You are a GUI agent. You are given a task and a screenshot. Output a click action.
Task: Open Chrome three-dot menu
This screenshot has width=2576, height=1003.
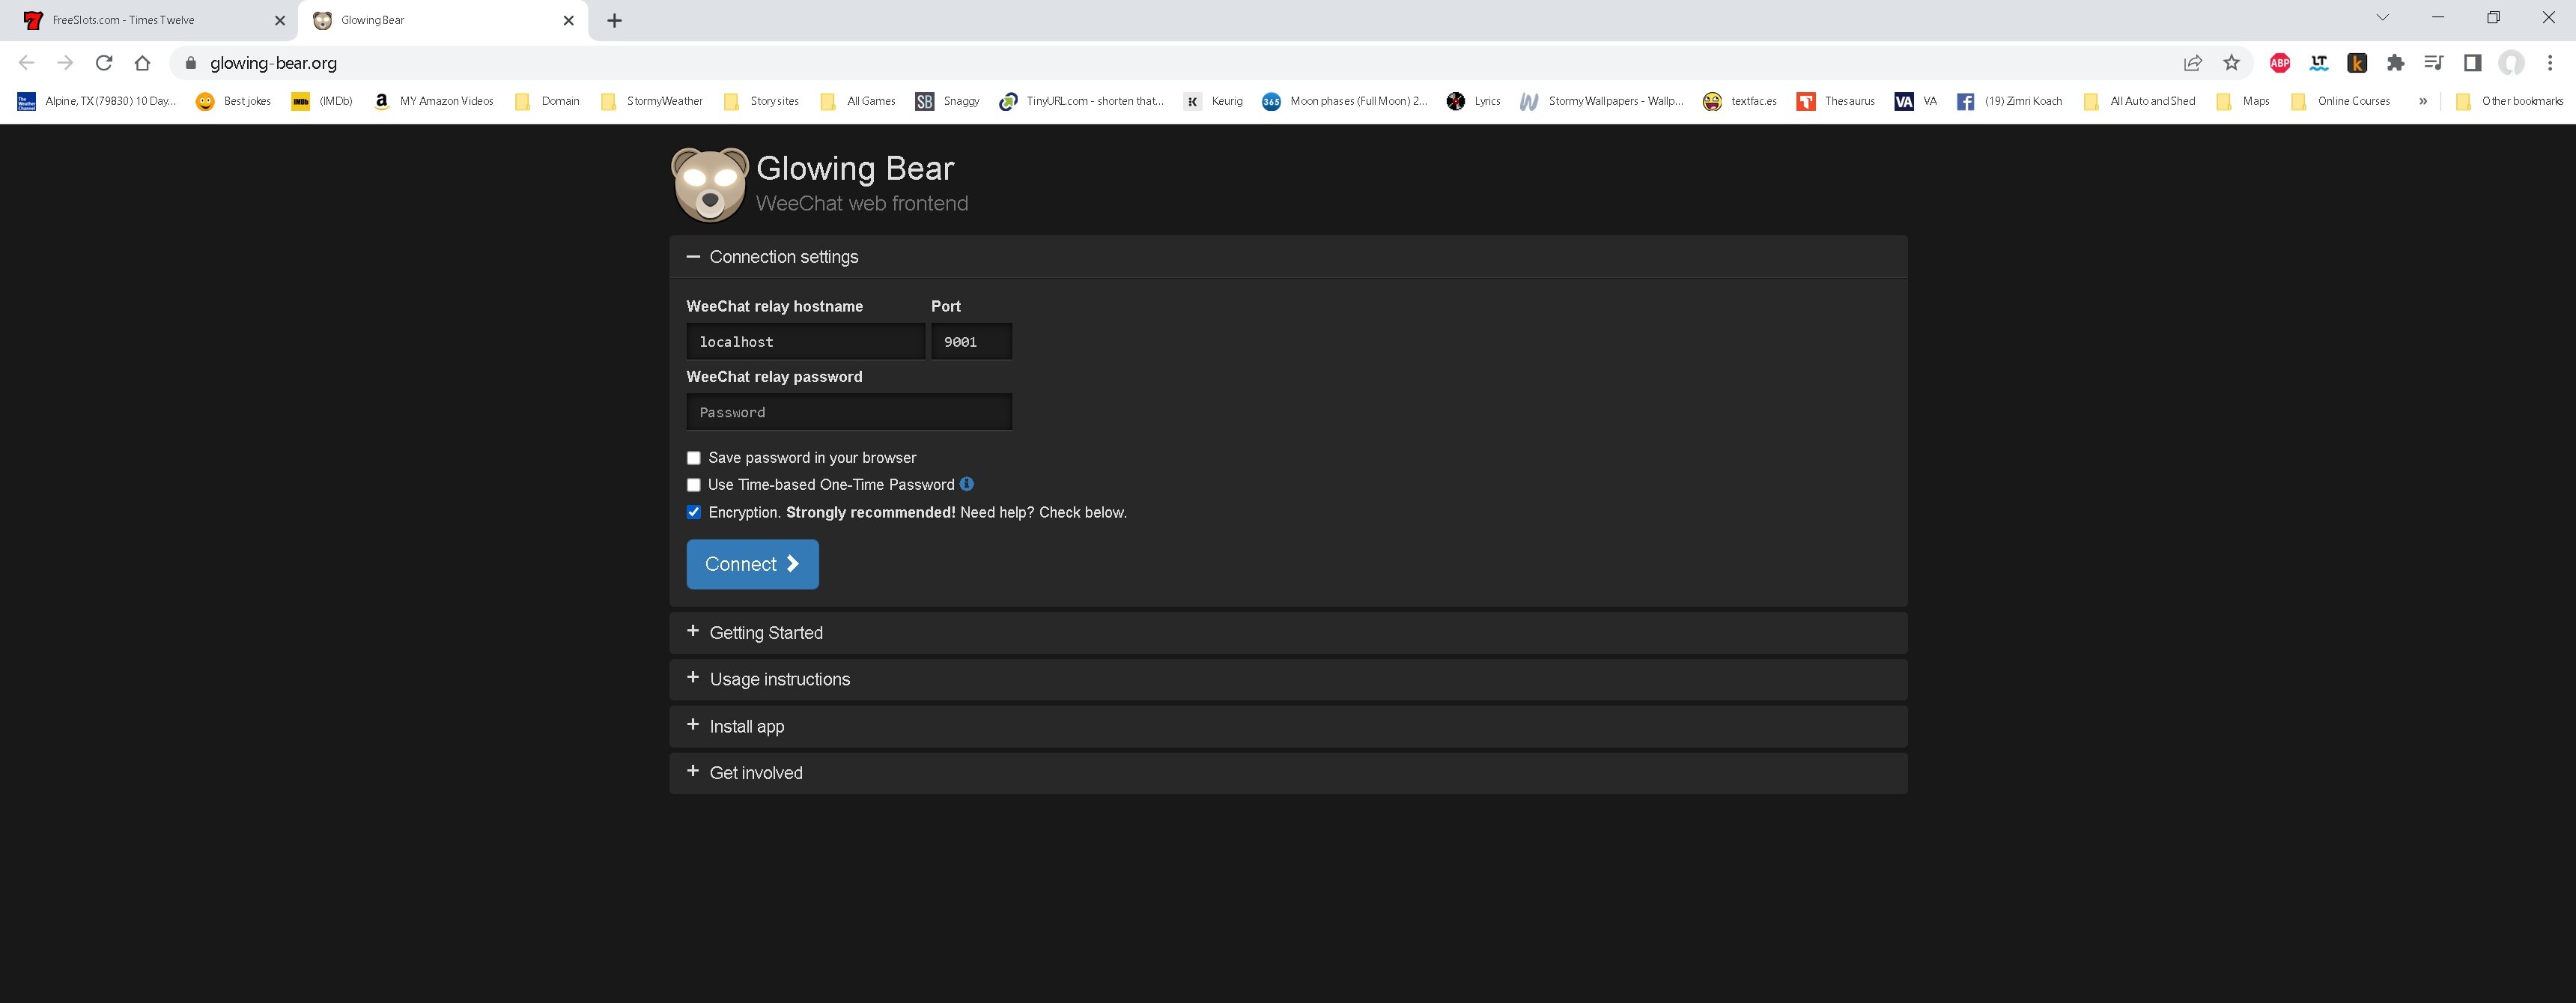(2549, 63)
